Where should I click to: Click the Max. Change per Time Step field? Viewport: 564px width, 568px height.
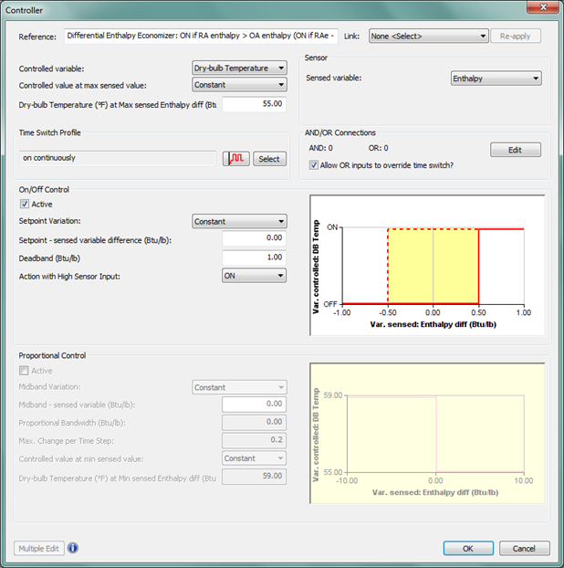254,440
